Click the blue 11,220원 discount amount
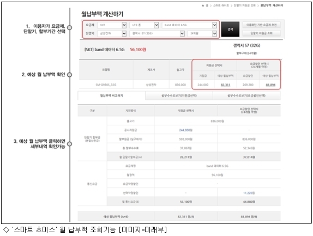 [x=249, y=193]
